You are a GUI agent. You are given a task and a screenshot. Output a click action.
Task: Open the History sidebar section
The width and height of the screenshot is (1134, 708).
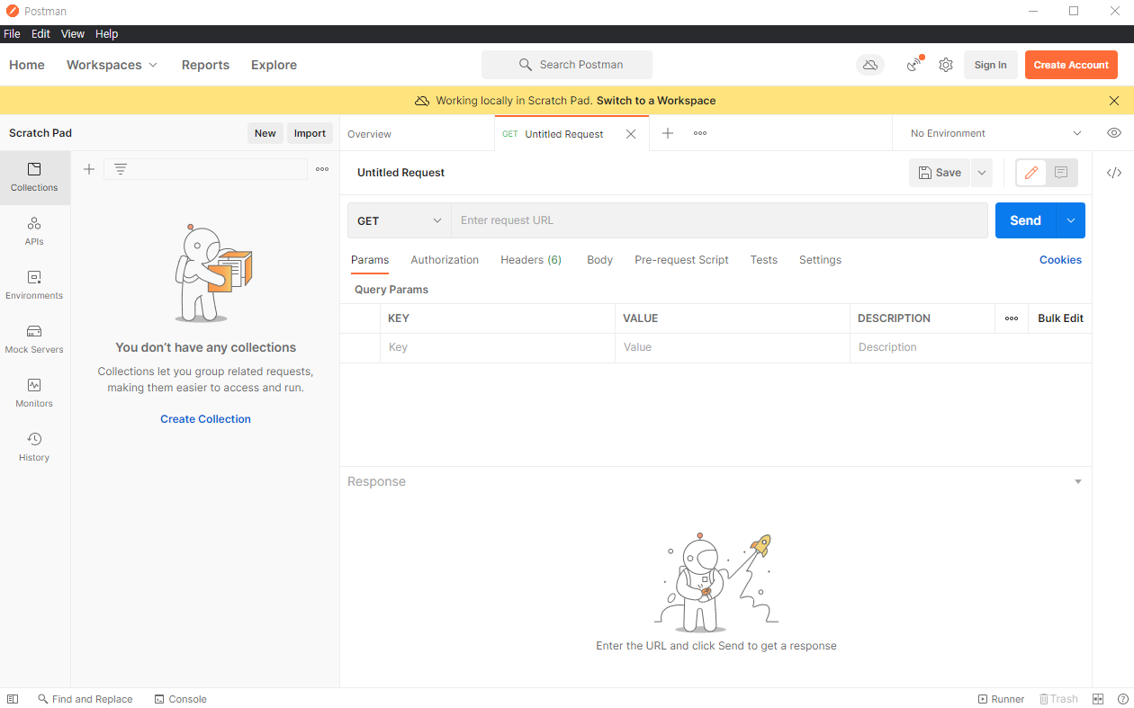pos(34,447)
